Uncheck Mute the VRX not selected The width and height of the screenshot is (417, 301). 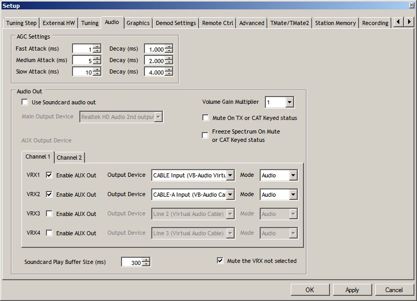pos(220,261)
